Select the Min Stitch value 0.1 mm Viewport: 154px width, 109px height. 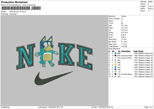coord(124,42)
